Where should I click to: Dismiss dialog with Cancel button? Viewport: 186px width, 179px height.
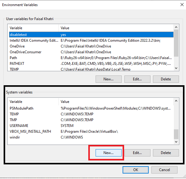coord(164,170)
